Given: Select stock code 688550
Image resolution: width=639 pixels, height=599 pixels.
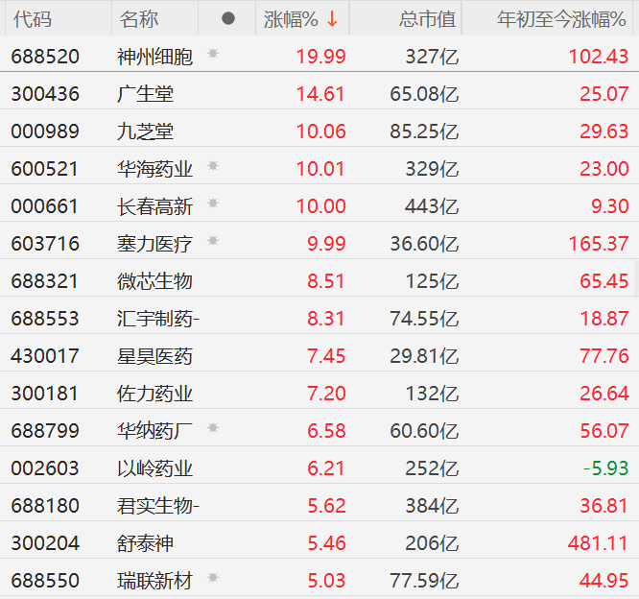Looking at the screenshot, I should click(45, 581).
